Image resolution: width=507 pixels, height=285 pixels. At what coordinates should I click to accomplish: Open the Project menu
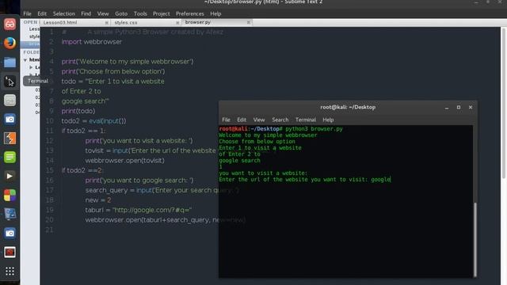(x=162, y=13)
